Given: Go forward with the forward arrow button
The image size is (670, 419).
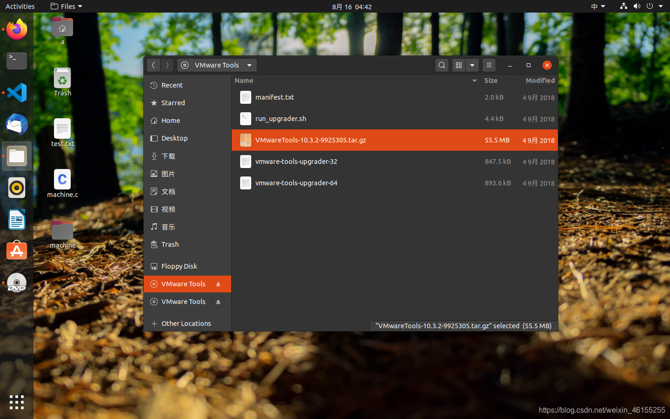Looking at the screenshot, I should pos(167,65).
